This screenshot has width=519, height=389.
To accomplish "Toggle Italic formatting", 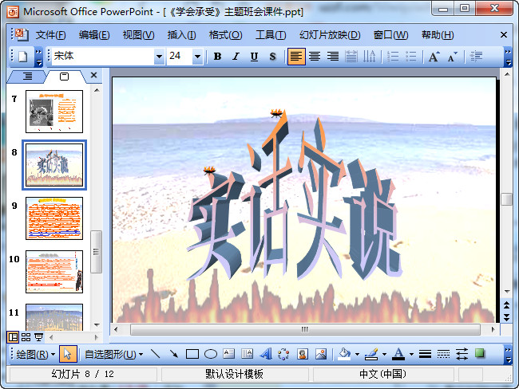I will [236, 57].
